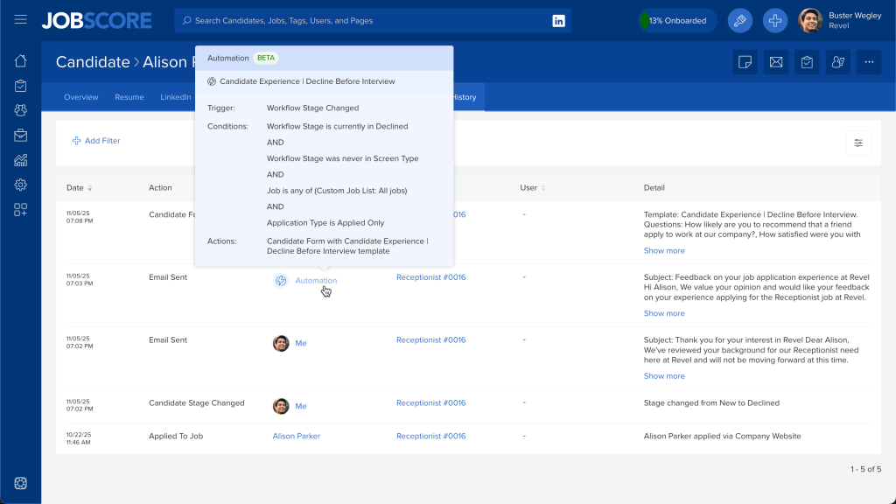The image size is (896, 504).
Task: Send an email via the envelope icon
Action: (775, 62)
